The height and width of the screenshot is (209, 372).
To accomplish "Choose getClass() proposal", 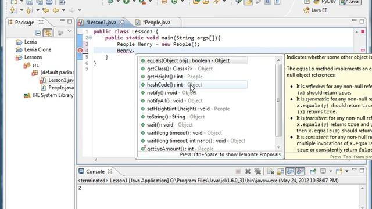I will pos(194,69).
